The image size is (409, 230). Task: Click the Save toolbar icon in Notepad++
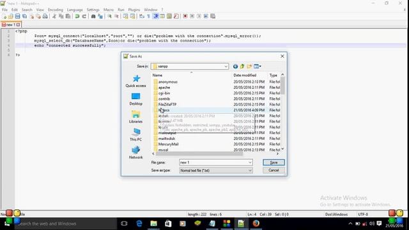click(x=17, y=16)
